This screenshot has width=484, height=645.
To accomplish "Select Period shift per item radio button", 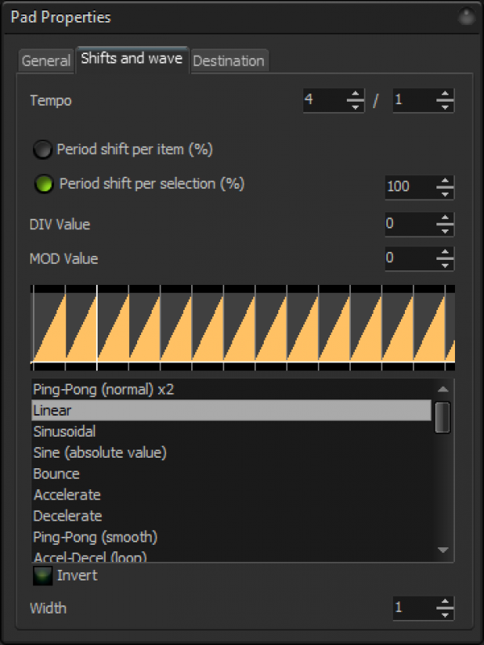I will [43, 149].
